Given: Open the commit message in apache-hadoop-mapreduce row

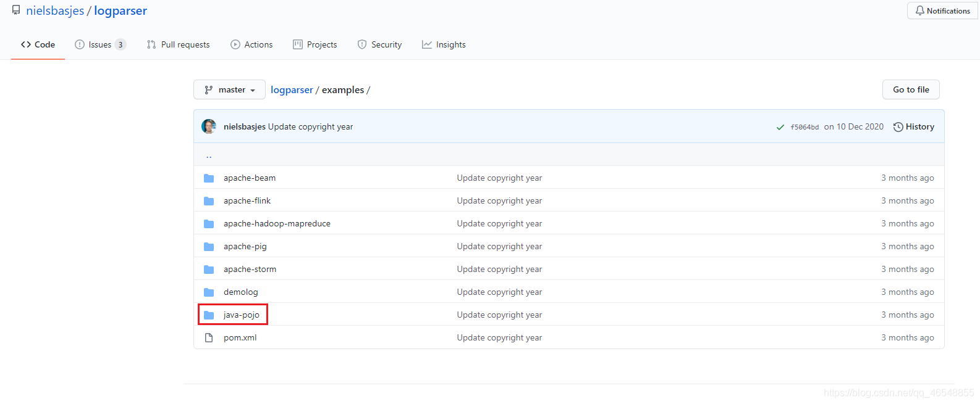Looking at the screenshot, I should tap(499, 223).
